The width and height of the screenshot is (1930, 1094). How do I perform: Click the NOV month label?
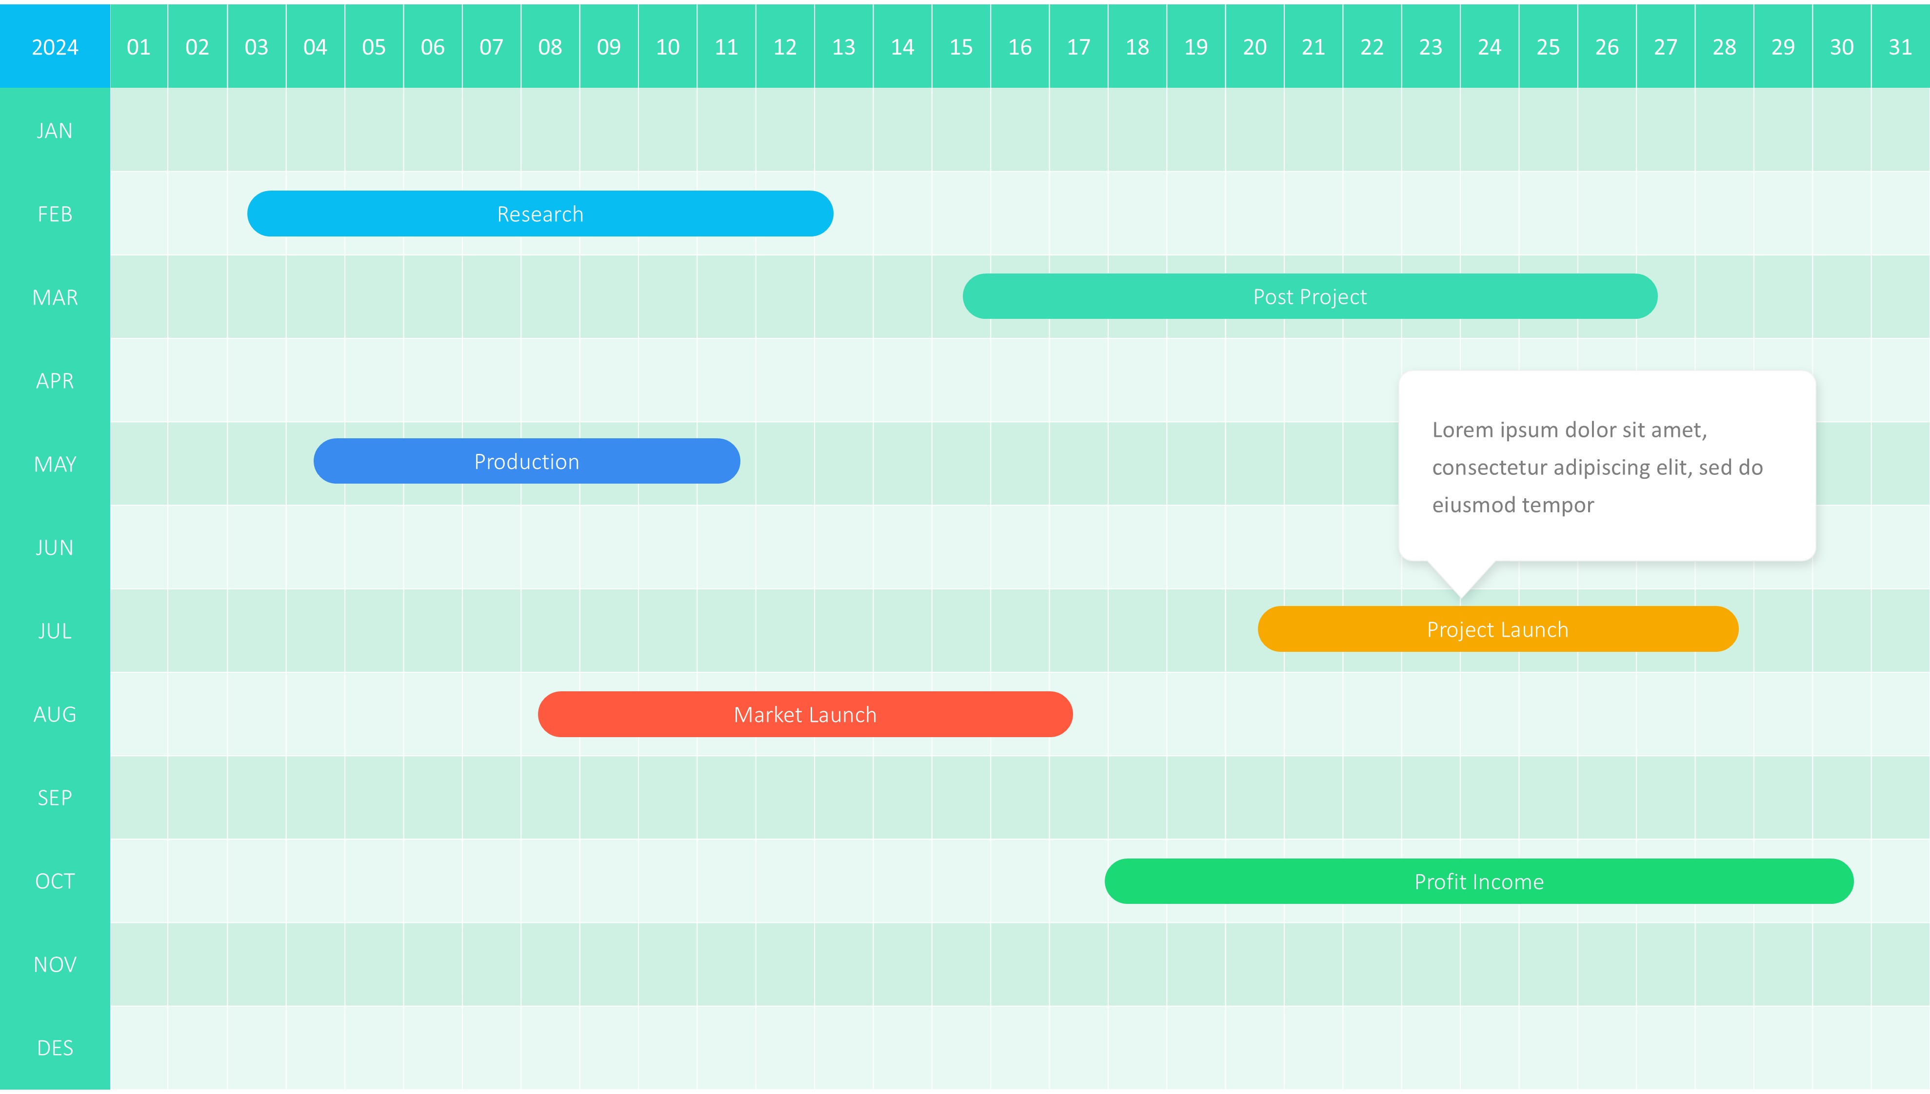pos(55,965)
